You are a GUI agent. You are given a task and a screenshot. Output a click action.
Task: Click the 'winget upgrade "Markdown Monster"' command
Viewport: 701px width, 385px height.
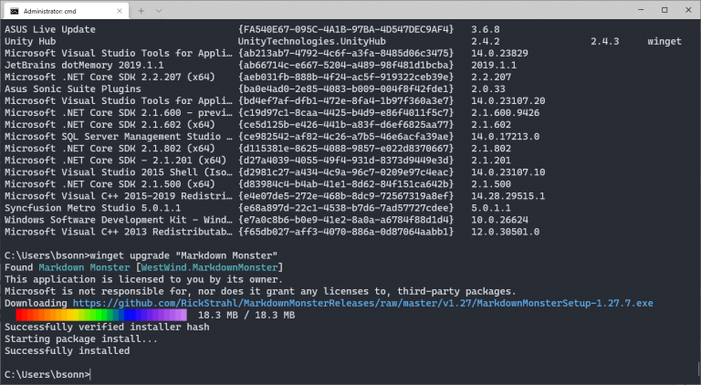183,255
